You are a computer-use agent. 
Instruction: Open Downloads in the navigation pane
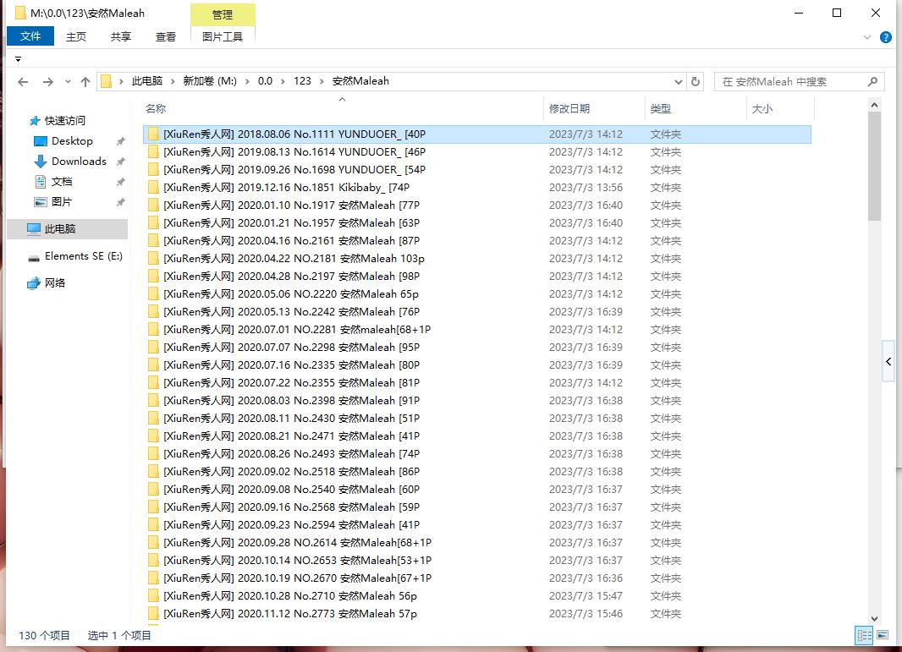(x=79, y=161)
